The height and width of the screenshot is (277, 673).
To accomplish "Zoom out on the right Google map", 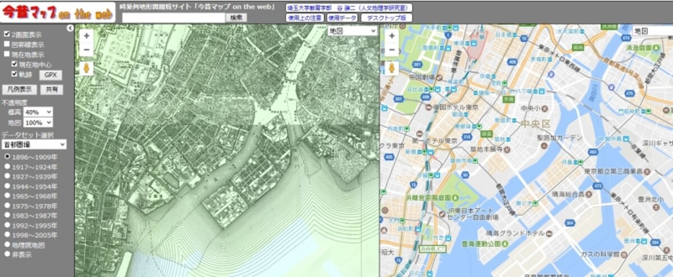I will point(391,49).
